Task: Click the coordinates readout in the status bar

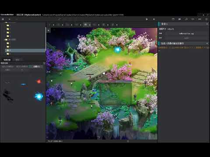Action: click(55, 141)
